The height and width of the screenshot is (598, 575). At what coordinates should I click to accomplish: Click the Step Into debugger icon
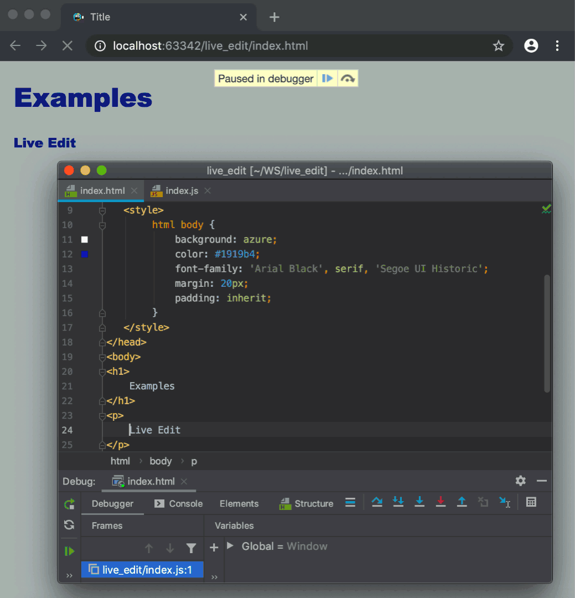point(419,502)
